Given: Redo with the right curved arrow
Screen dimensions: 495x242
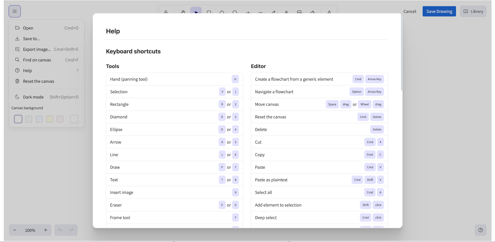Looking at the screenshot, I should click(x=72, y=230).
